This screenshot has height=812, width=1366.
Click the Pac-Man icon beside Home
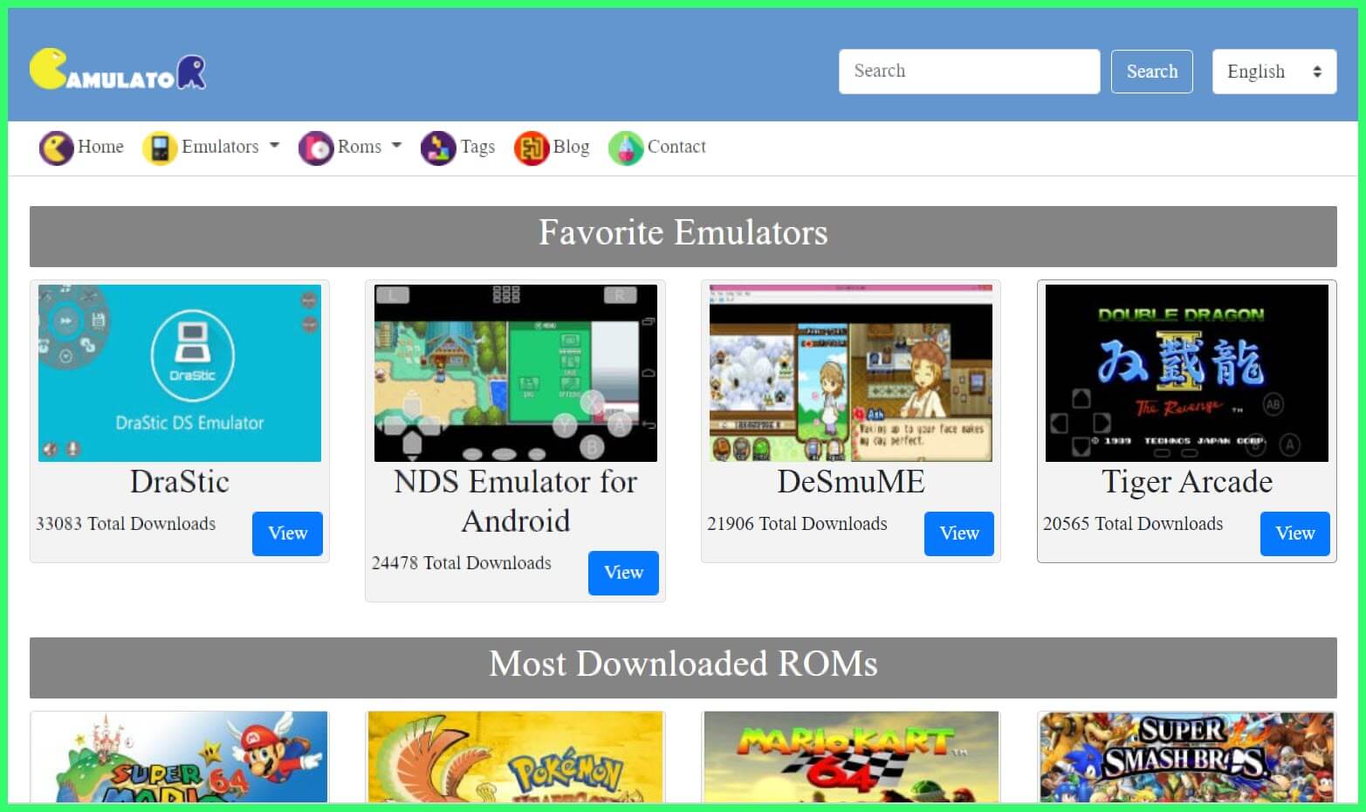pyautogui.click(x=57, y=148)
